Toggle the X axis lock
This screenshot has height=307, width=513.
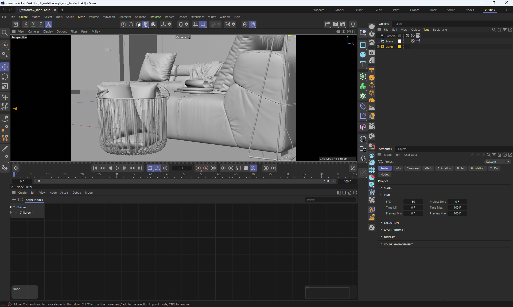click(26, 24)
